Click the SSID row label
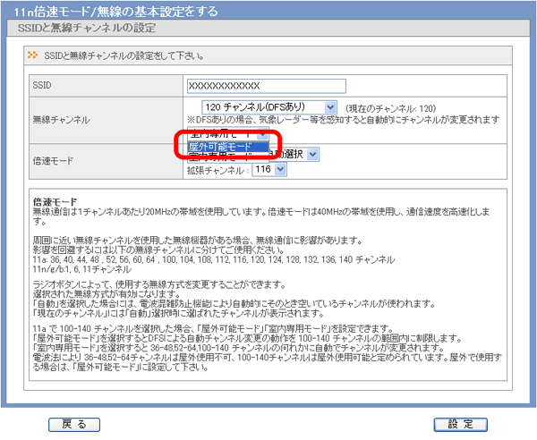The height and width of the screenshot is (440, 537). (42, 87)
